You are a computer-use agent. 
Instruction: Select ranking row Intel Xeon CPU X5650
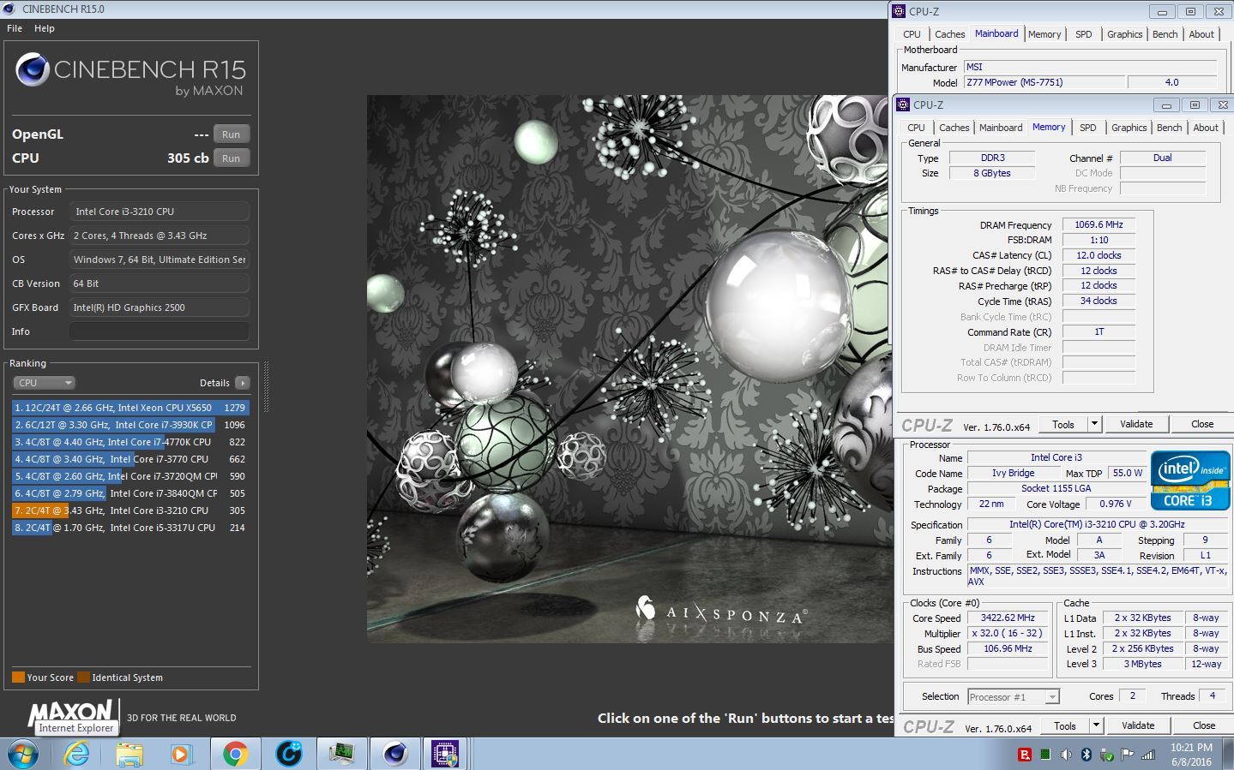130,408
